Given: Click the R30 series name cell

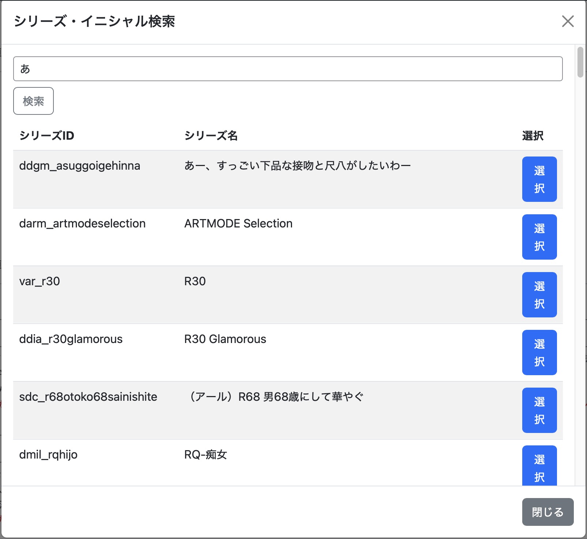Looking at the screenshot, I should 195,281.
